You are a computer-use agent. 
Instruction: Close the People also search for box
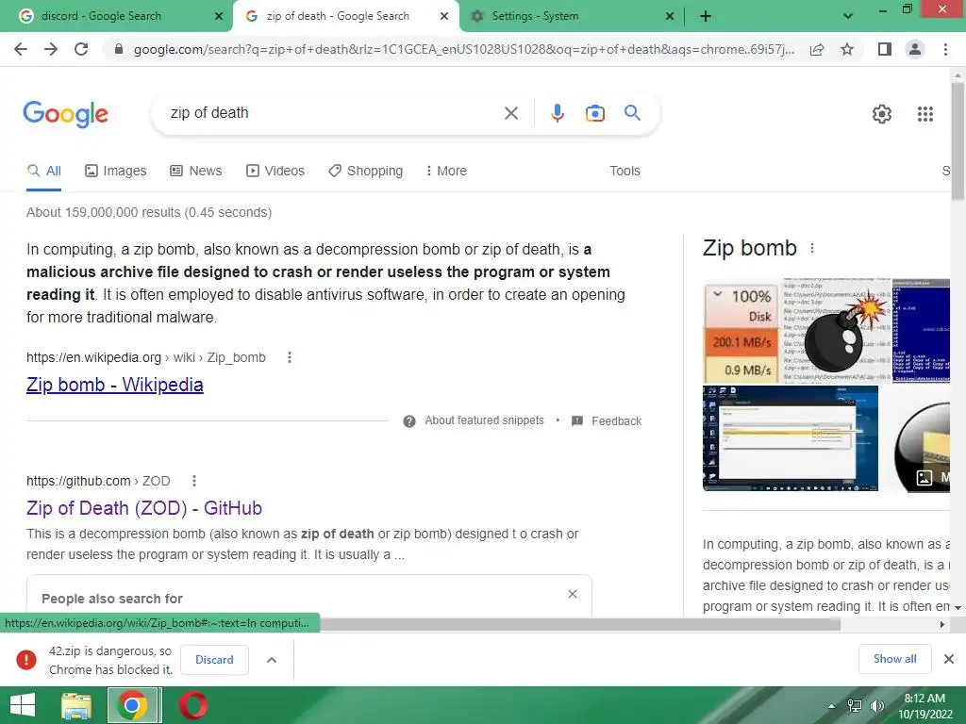click(x=573, y=594)
